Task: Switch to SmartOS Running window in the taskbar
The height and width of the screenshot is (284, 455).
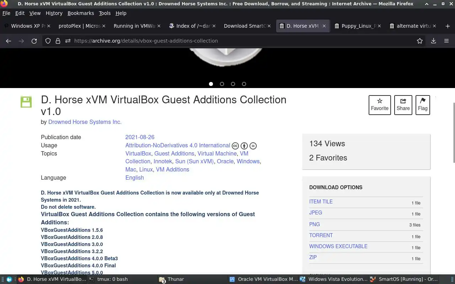Action: coord(404,279)
